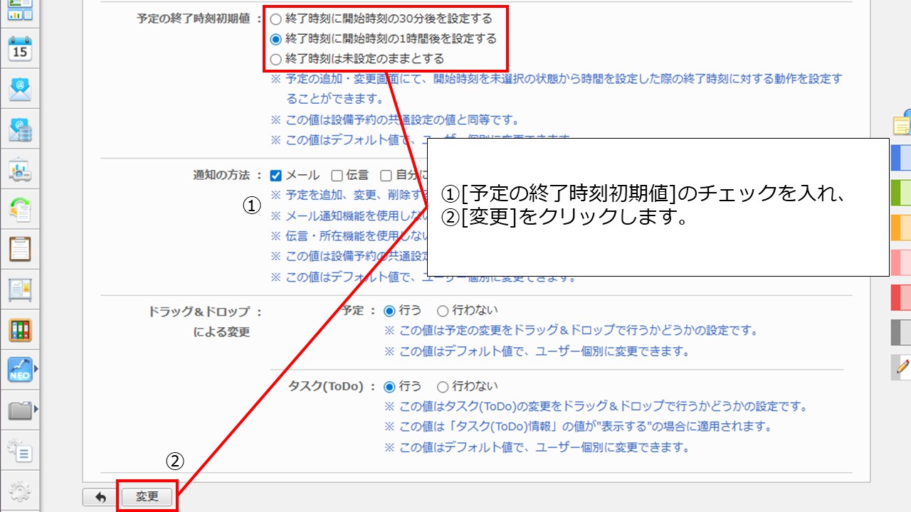Click the 予定の終了時刻初期値 label
This screenshot has width=911, height=512.
194,19
